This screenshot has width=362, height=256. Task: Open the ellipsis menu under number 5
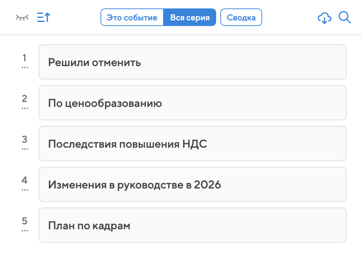coord(25,230)
